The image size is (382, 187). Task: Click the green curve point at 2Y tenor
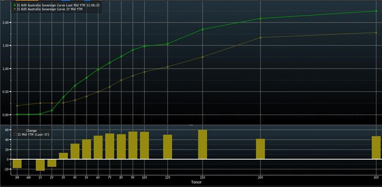coord(52,110)
